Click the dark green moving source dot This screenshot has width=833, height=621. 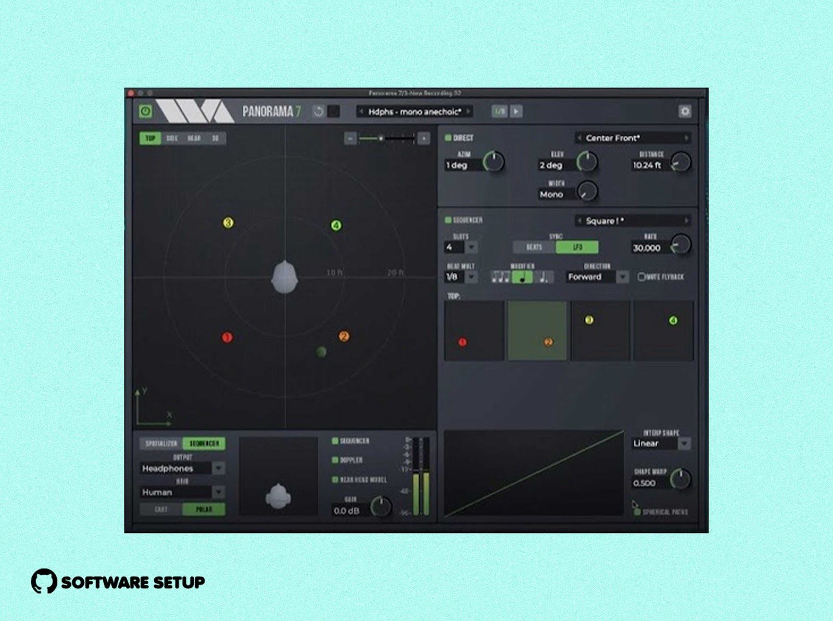coord(322,352)
